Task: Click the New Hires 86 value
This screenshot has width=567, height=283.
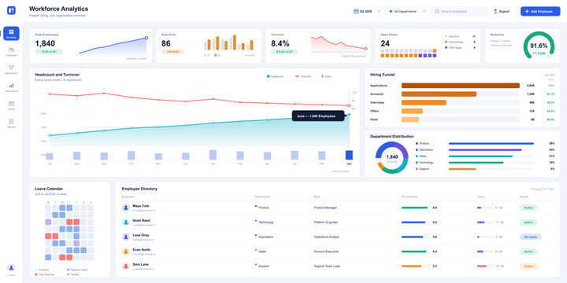Action: click(166, 44)
